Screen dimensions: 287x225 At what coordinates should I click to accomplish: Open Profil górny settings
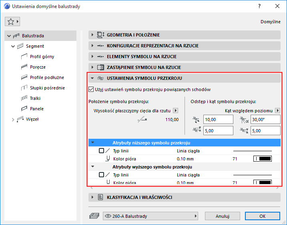(42, 57)
